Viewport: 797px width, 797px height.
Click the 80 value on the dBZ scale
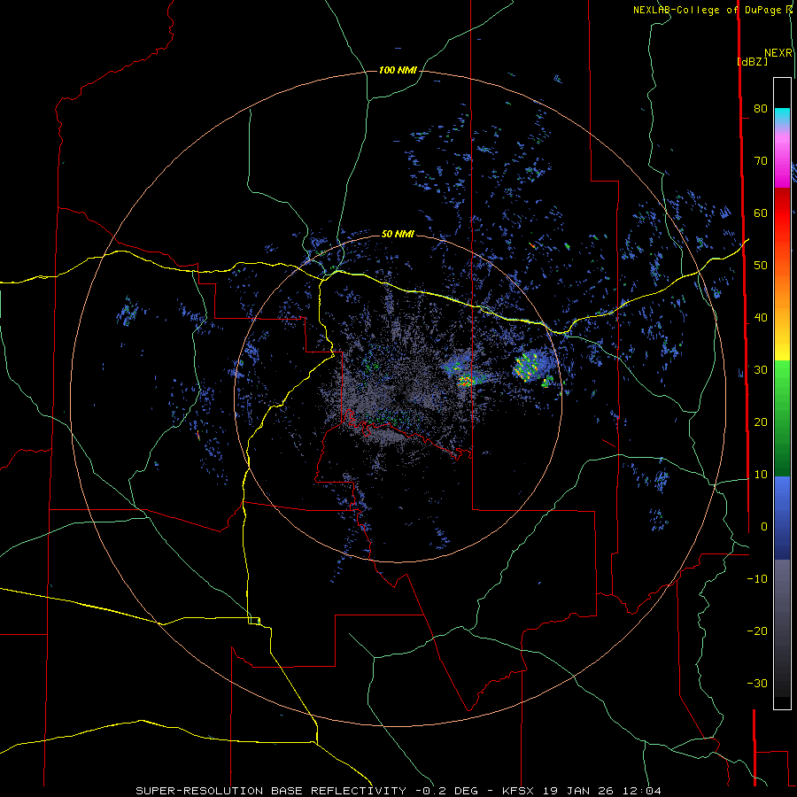[761, 109]
